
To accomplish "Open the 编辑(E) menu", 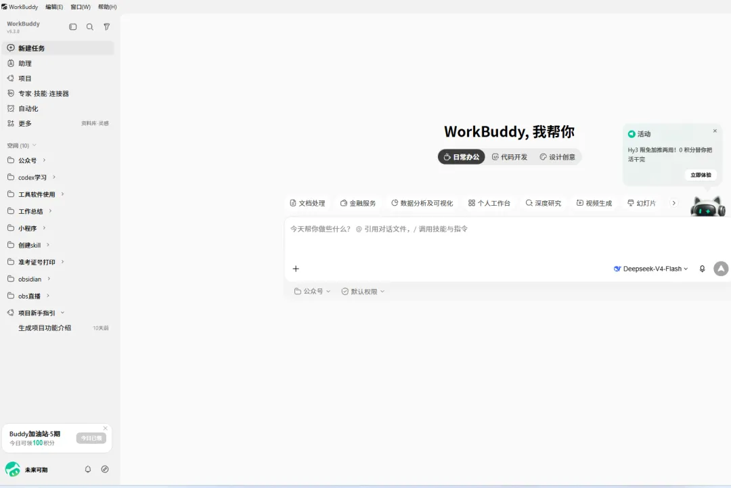I will 54,7.
